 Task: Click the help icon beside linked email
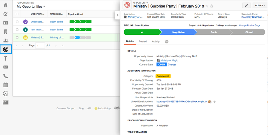(214, 102)
